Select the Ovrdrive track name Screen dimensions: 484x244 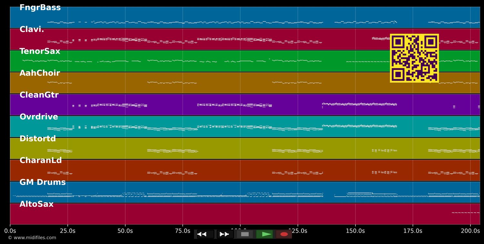[x=38, y=117]
